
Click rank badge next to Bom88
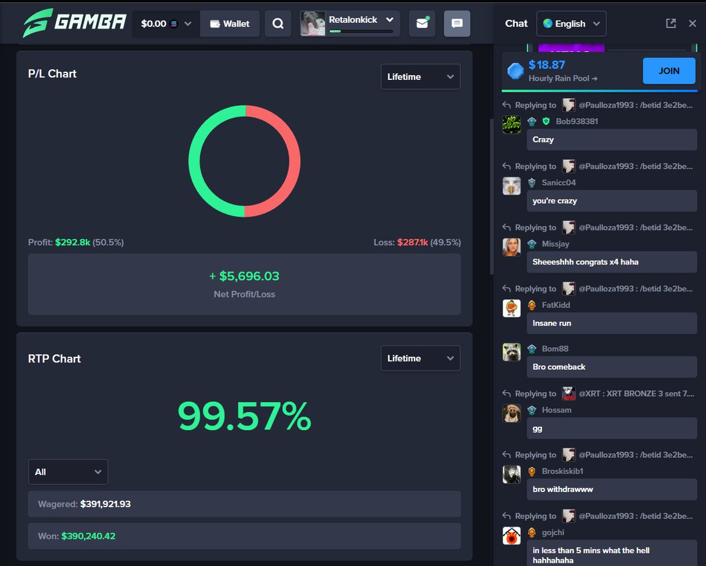click(532, 349)
